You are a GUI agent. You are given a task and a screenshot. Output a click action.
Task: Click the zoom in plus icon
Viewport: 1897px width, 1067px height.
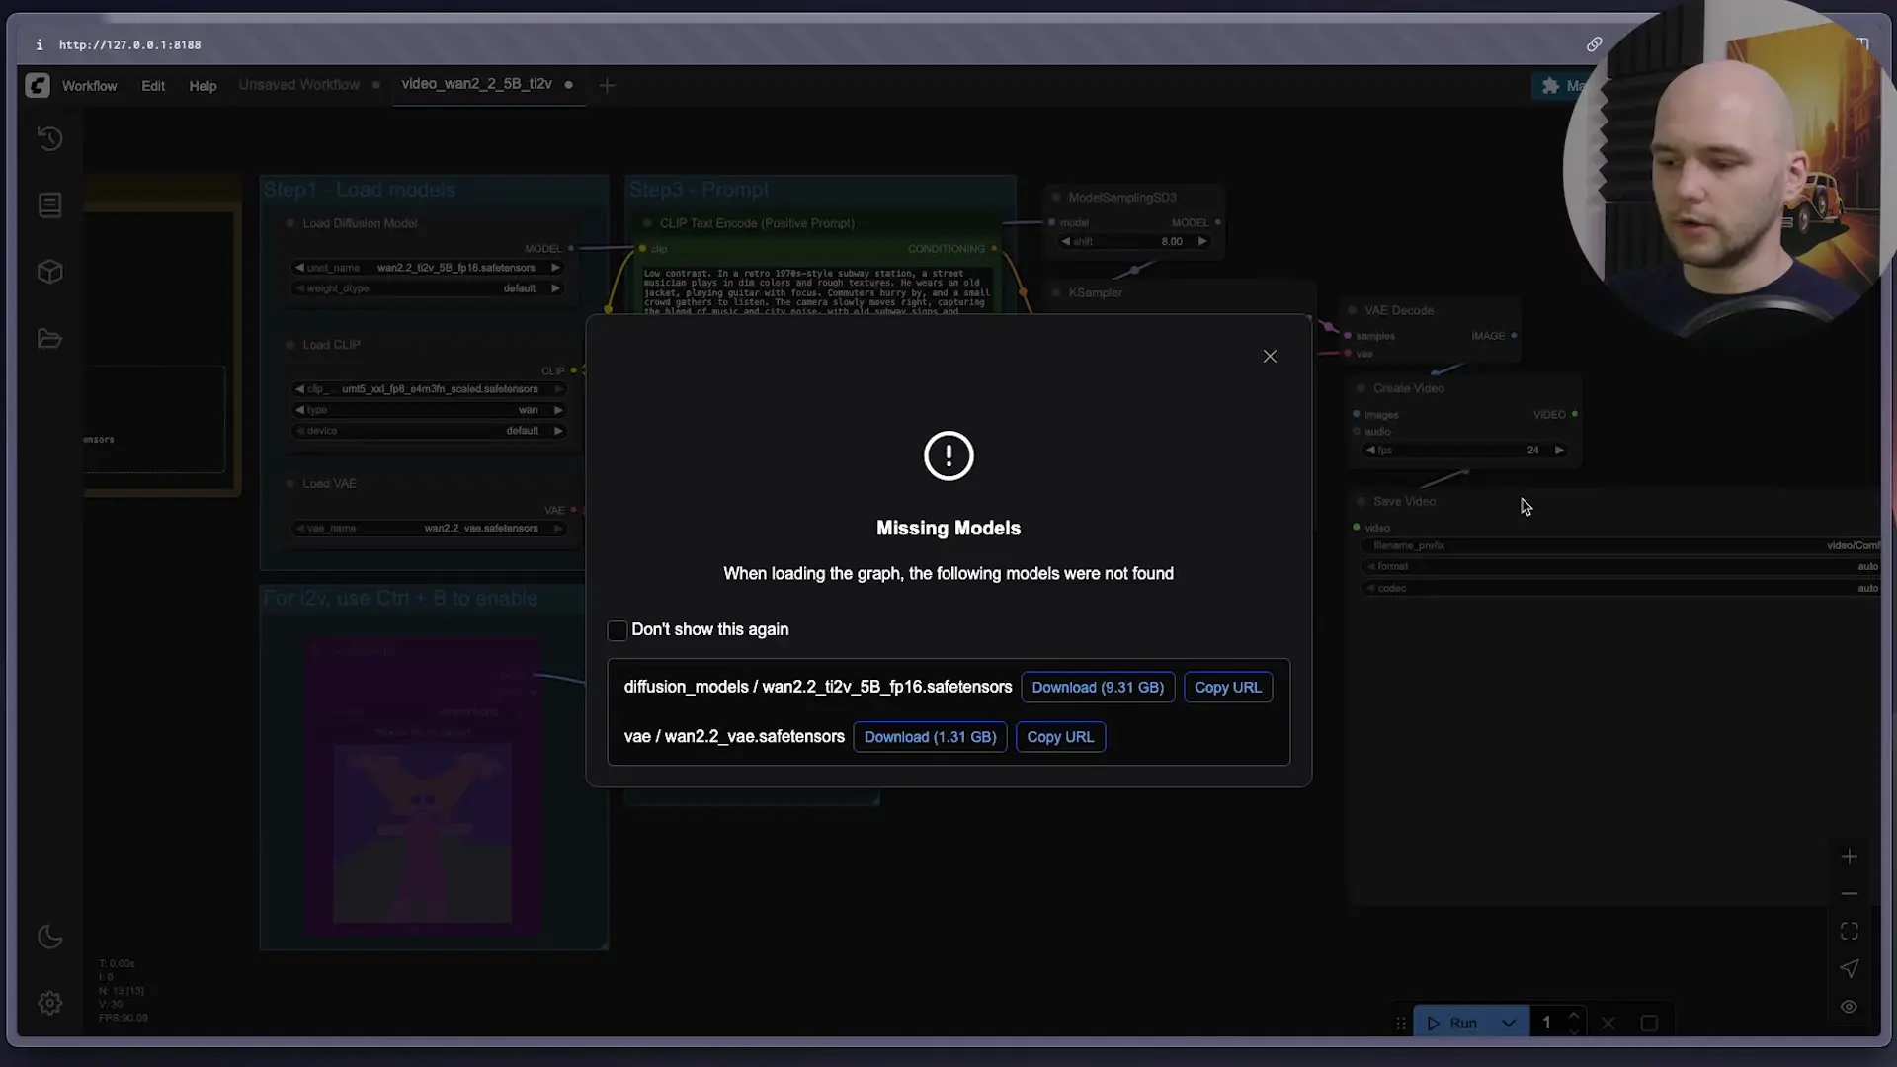(1849, 857)
